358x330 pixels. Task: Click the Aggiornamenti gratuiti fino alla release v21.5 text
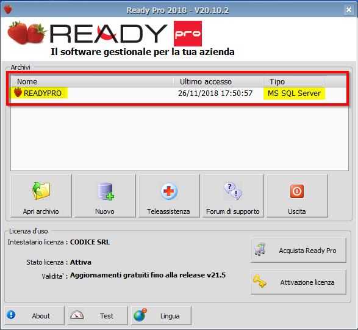(x=148, y=275)
